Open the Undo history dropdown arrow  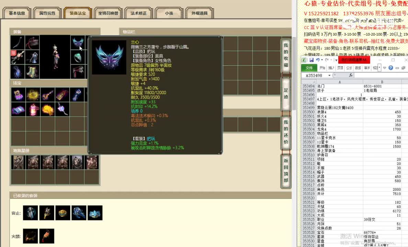coord(321,60)
